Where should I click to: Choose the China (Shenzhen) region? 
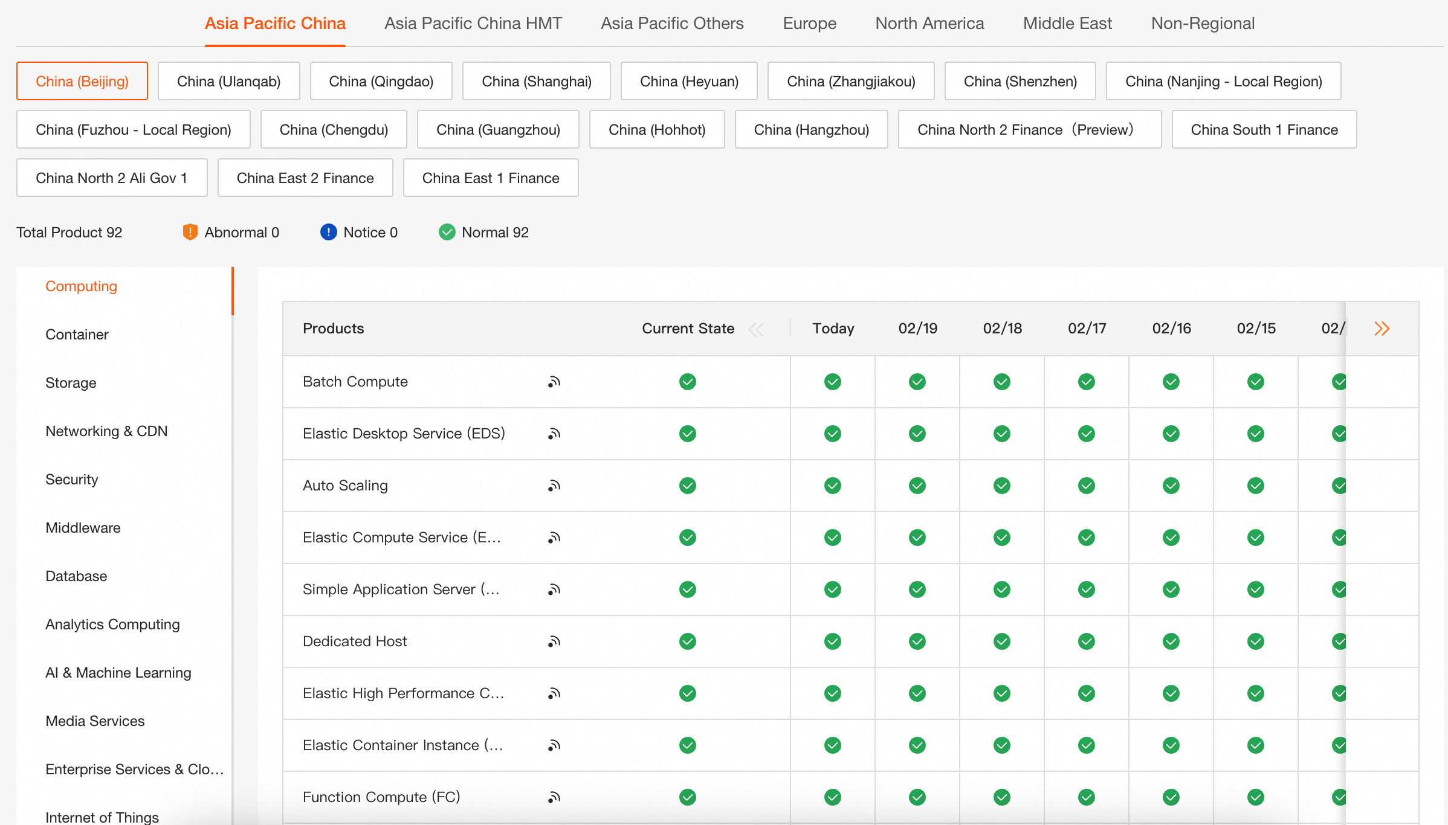(1020, 81)
